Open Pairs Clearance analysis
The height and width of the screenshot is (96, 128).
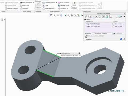pyautogui.click(x=49, y=9)
